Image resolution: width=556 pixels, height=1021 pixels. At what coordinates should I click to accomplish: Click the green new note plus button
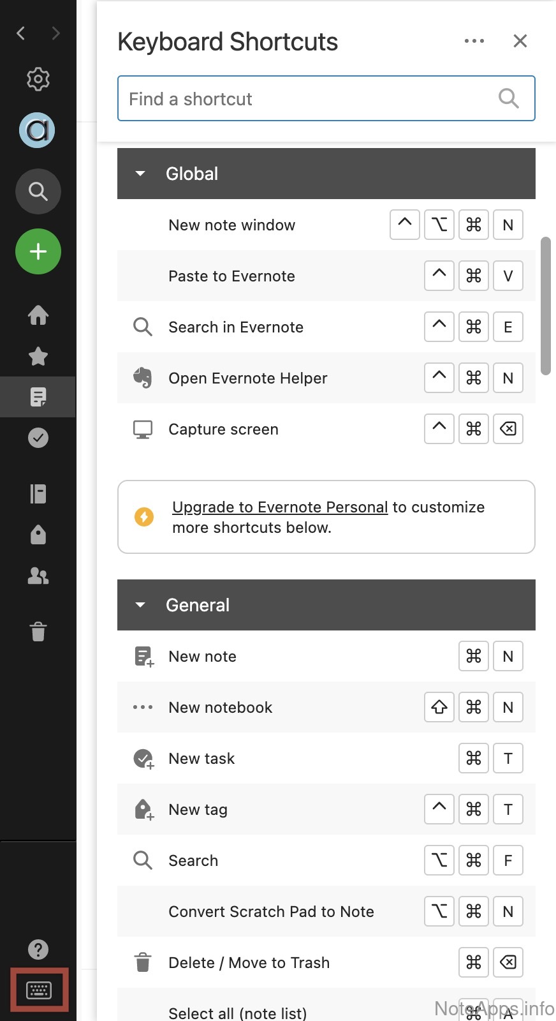point(38,251)
